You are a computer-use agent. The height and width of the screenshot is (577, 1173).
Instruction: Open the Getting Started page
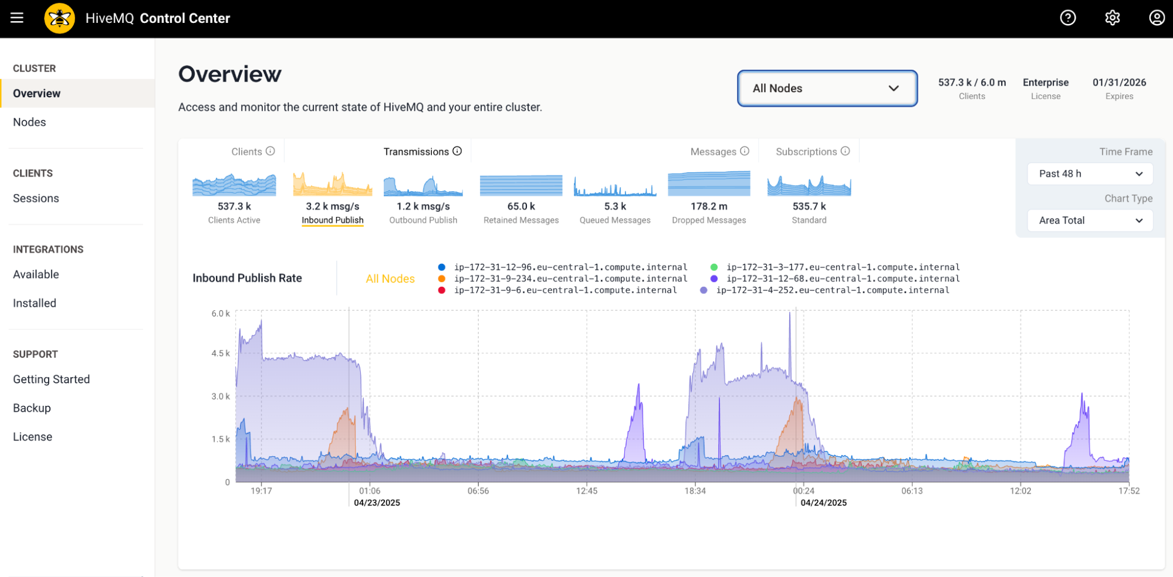52,379
